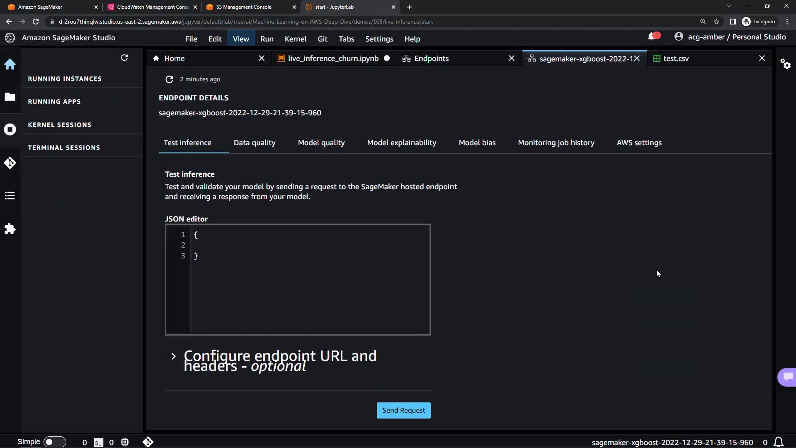Expand Configure endpoint URL and headers
Image resolution: width=796 pixels, height=448 pixels.
coord(174,356)
